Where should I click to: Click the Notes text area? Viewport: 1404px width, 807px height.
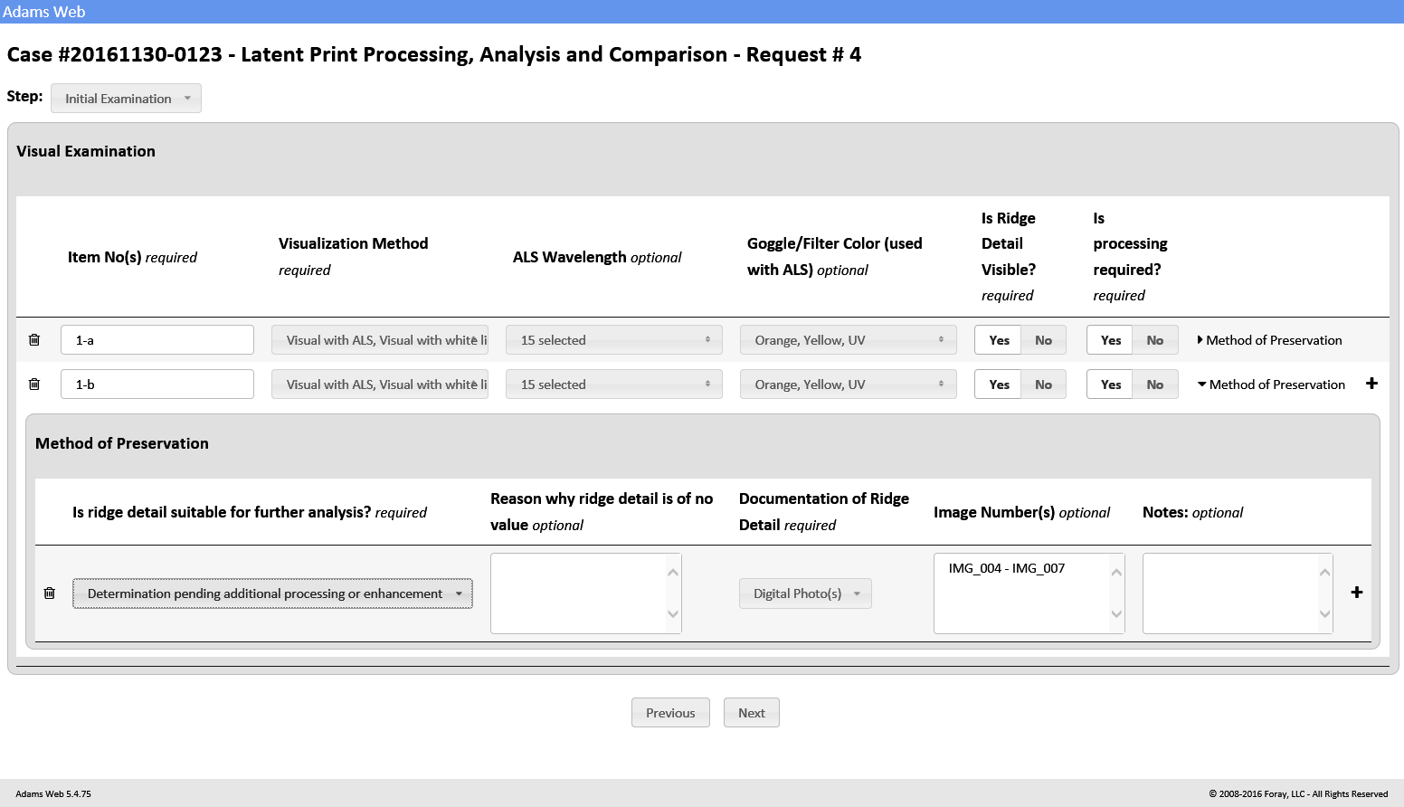point(1230,593)
